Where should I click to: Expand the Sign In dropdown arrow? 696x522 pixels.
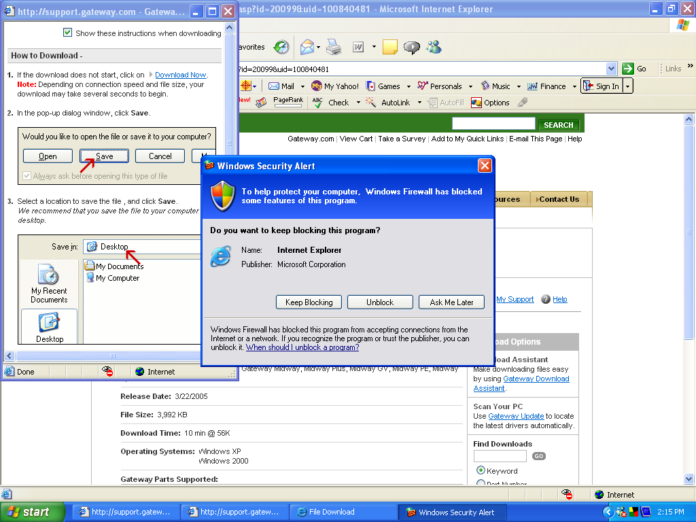pos(627,86)
